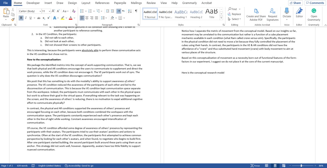Image resolution: width=327 pixels, height=168 pixels.
Task: Toggle Print Layout view in status bar
Action: pos(275,166)
